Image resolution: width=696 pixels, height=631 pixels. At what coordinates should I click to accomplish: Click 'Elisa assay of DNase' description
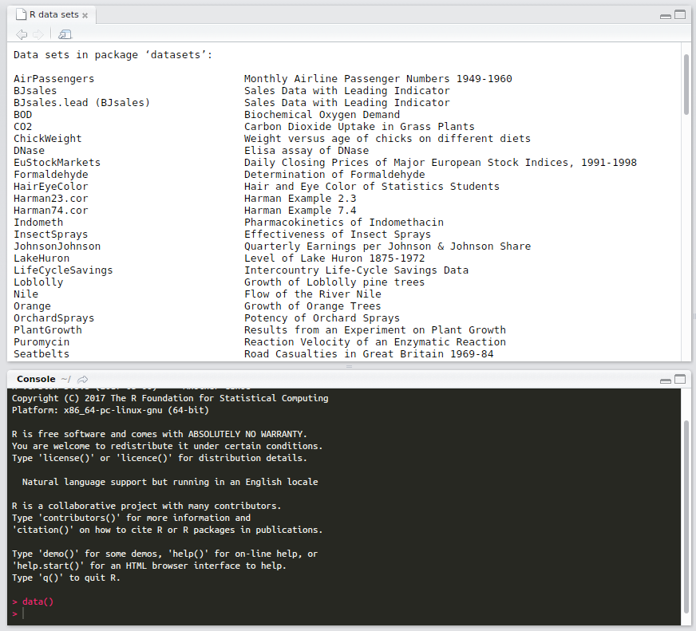coord(306,151)
